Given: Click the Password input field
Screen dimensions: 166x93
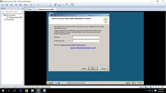Looking at the screenshot, I should point(86,37).
